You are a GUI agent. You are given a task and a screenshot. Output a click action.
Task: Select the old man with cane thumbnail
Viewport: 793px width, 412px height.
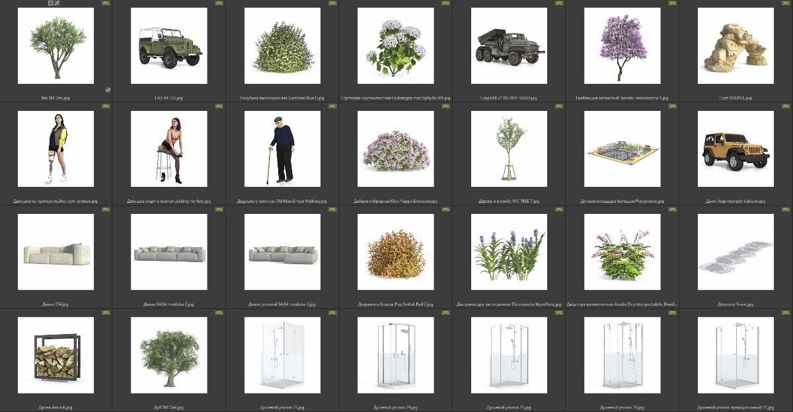coord(282,149)
